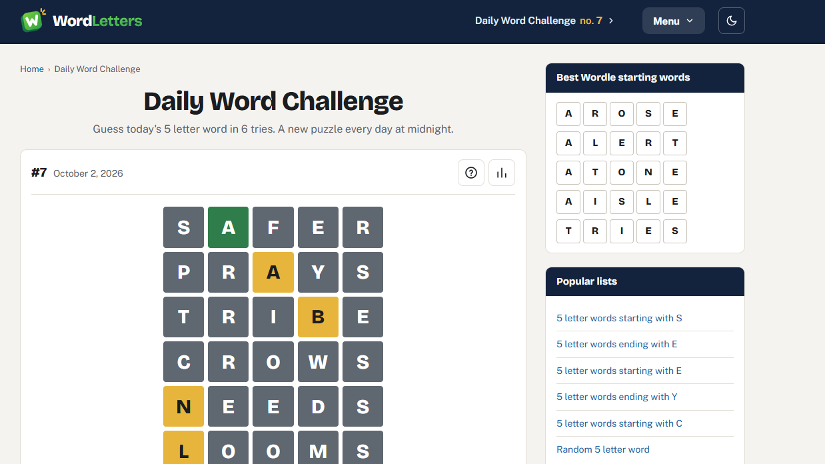Go to the Home breadcrumb

coord(32,69)
